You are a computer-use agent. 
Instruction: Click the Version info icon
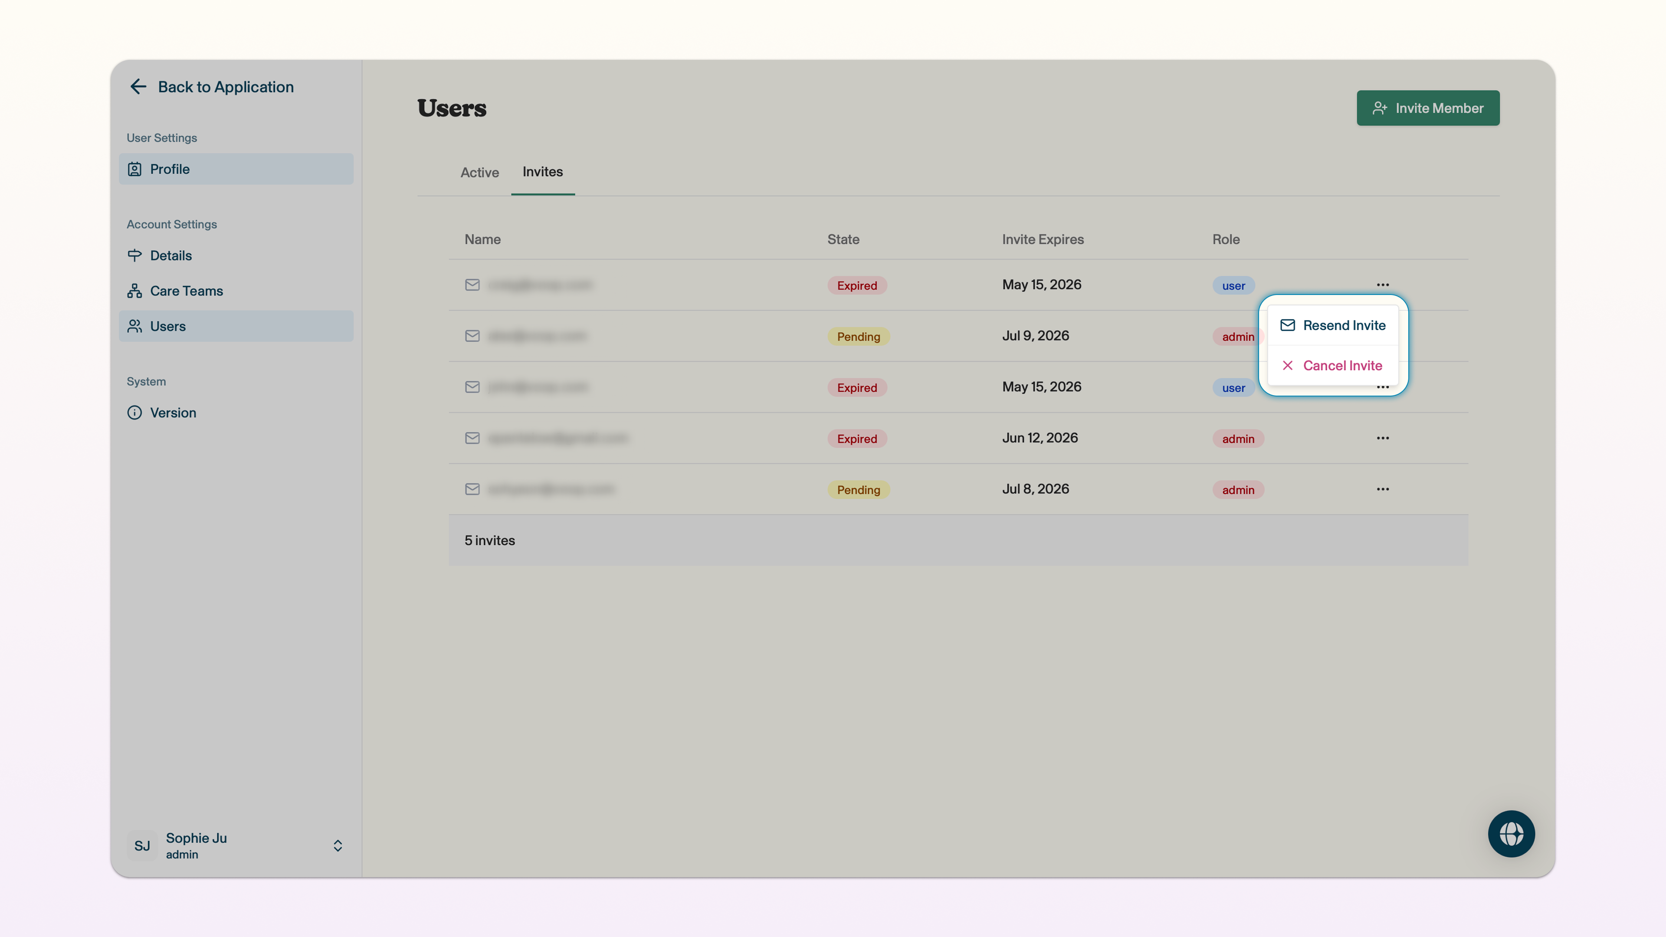(134, 413)
